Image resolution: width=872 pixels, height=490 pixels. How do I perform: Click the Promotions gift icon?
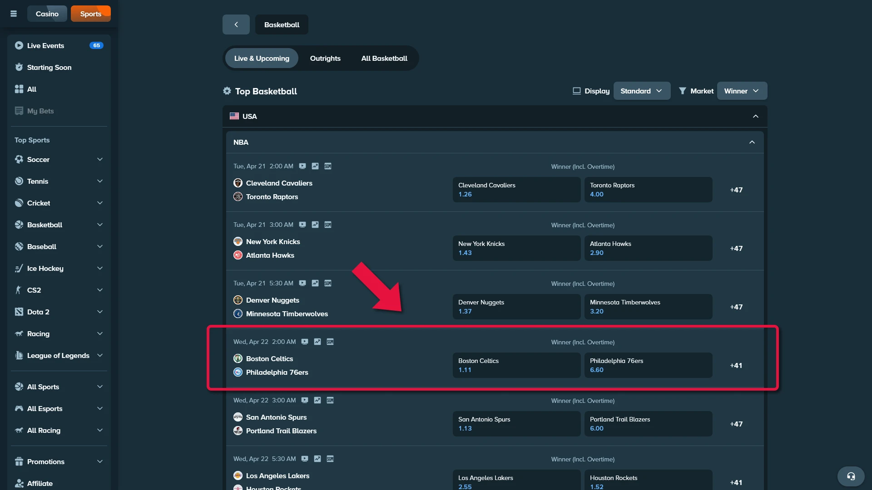pyautogui.click(x=19, y=461)
